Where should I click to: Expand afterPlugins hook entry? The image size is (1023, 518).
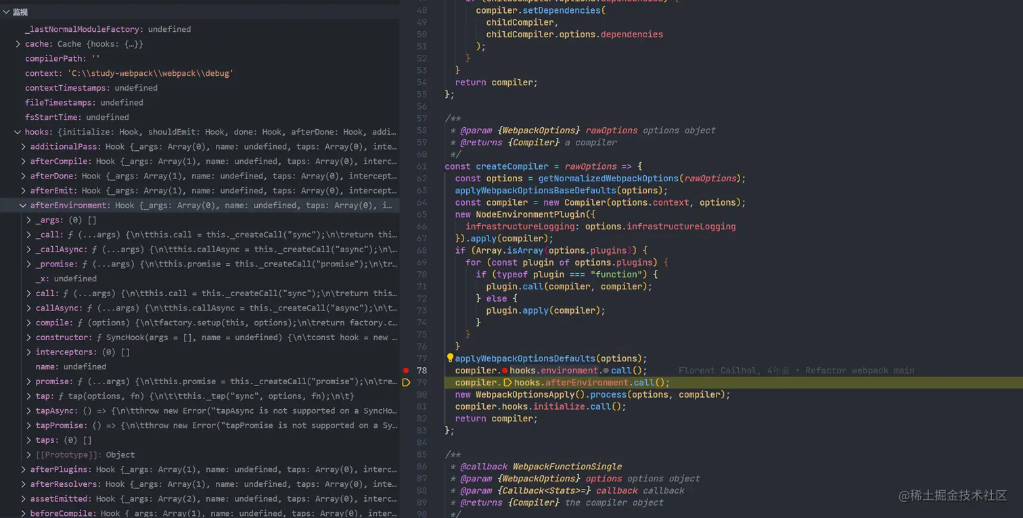coord(24,469)
